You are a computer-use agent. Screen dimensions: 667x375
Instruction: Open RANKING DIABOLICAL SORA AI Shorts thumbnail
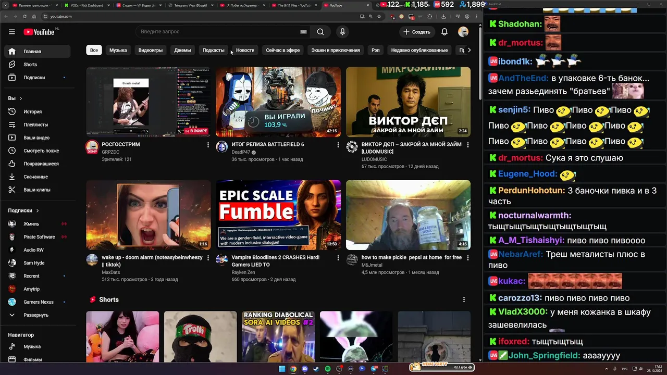[278, 336]
